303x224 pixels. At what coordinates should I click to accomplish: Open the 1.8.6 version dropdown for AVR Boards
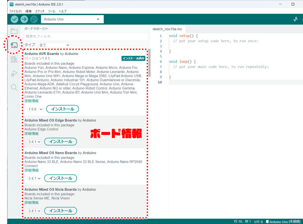pos(35,109)
